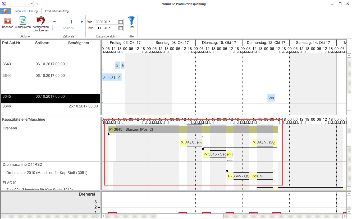Image resolution: width=352 pixels, height=219 pixels.
Task: Click the S bar in row 3643
Action: pyautogui.click(x=117, y=65)
